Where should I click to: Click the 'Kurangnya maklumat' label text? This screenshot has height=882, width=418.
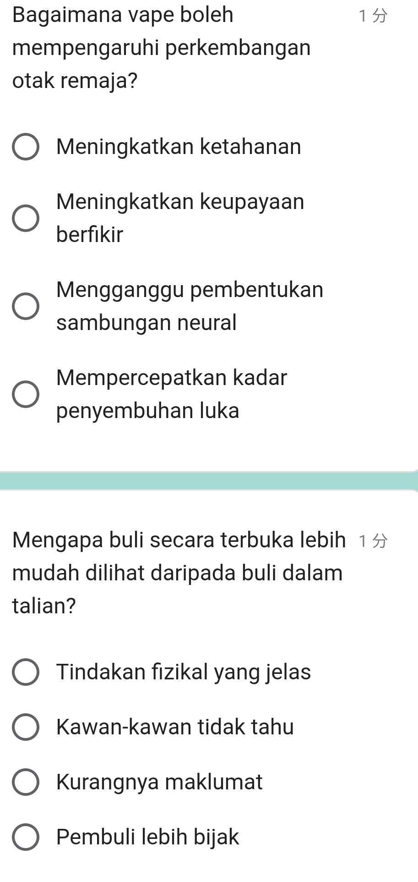click(159, 782)
